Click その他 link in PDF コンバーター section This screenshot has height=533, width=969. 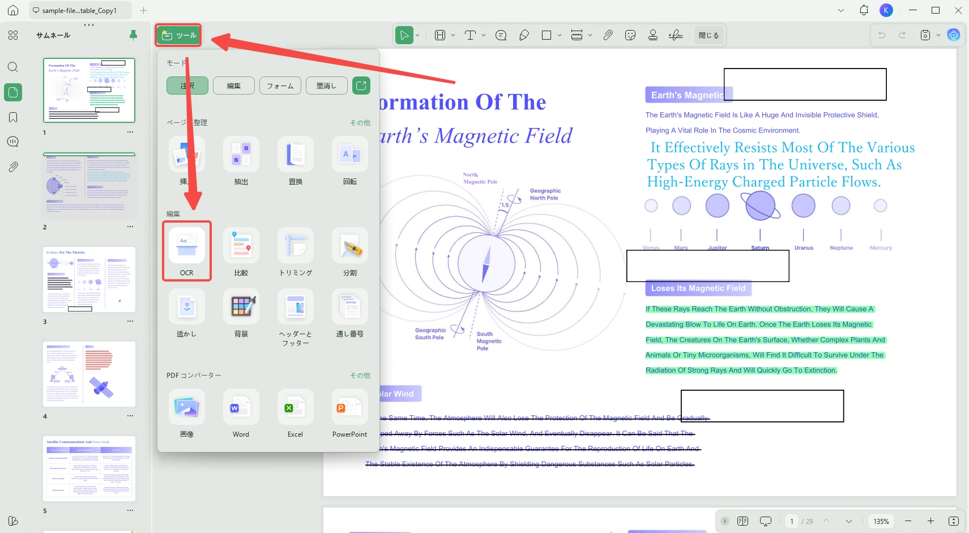pyautogui.click(x=360, y=376)
